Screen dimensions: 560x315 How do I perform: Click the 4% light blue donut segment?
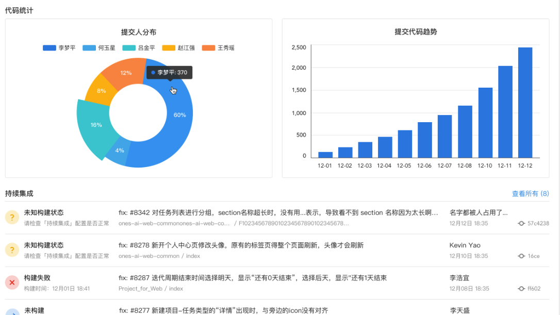click(120, 152)
